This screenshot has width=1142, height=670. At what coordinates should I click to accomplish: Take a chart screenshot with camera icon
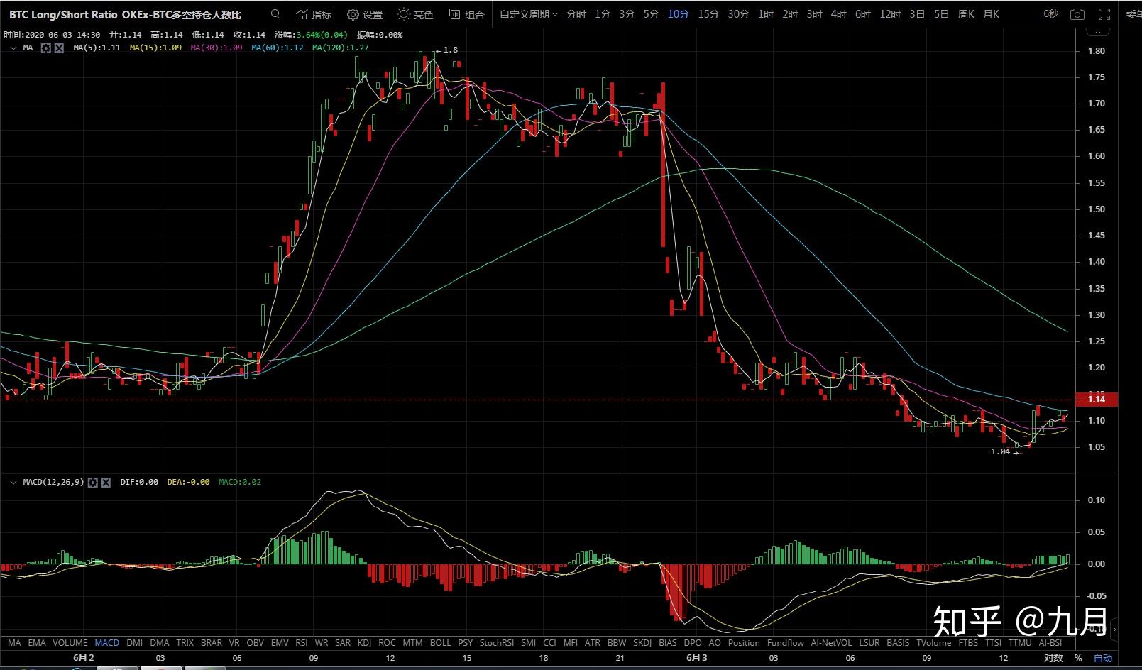click(x=1077, y=14)
